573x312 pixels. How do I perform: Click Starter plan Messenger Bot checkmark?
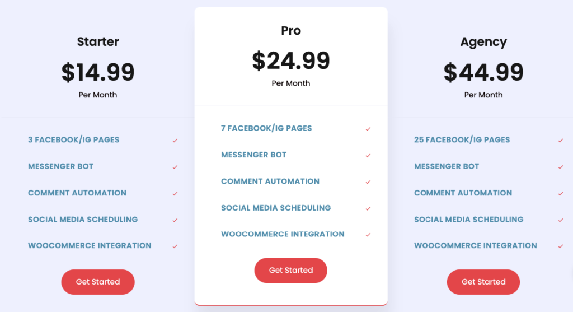point(175,167)
